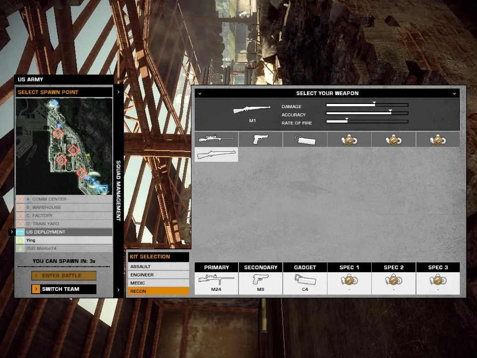The width and height of the screenshot is (477, 358).
Task: Click flag A marker on the map
Action: click(82, 173)
